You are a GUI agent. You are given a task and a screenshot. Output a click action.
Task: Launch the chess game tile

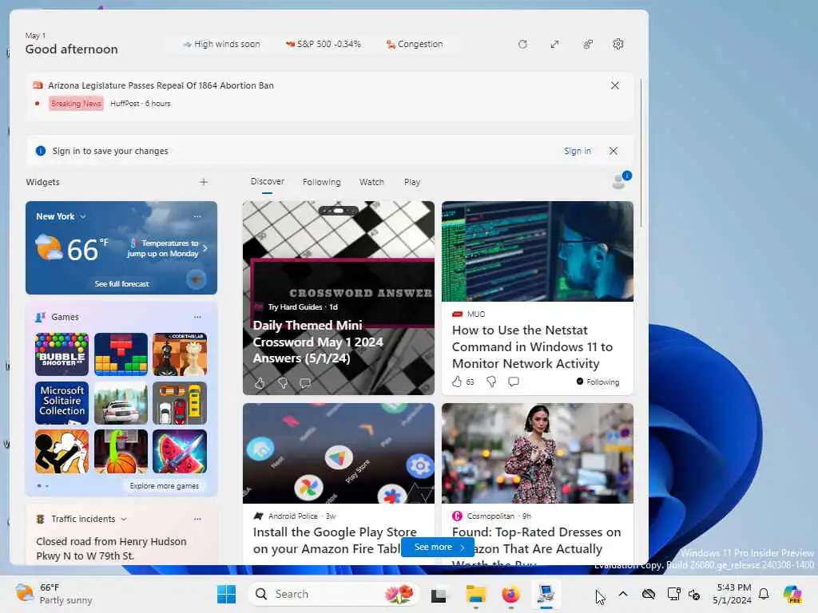(180, 354)
